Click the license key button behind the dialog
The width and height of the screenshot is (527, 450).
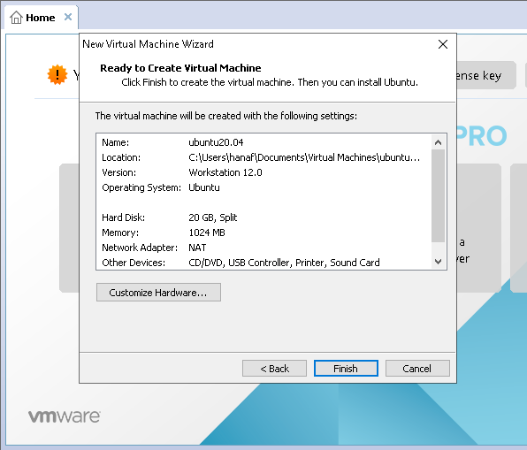point(486,75)
